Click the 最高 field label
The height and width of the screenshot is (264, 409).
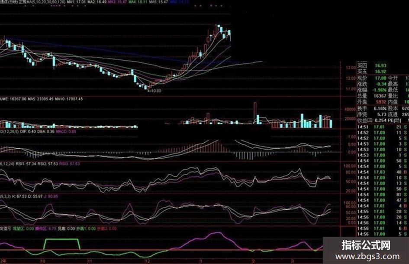click(393, 84)
